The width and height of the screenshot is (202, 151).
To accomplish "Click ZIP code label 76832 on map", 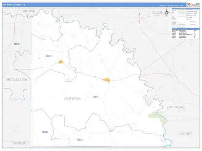I will tap(80, 140).
